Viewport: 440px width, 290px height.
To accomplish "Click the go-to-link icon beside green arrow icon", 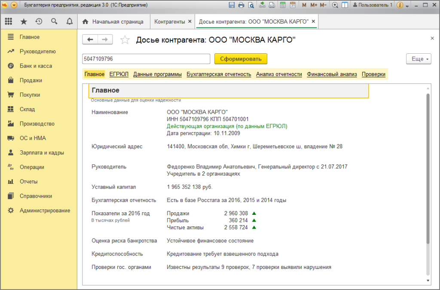I will [x=272, y=5].
